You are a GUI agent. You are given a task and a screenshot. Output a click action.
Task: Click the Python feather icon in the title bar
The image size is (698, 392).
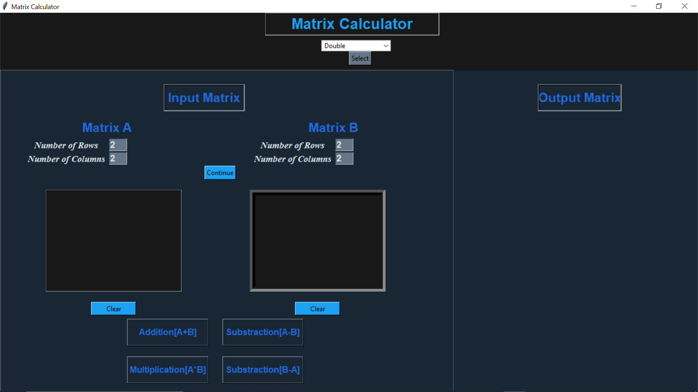(5, 6)
